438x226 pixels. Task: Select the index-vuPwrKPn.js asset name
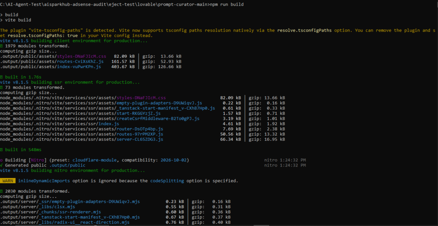pos(79,67)
